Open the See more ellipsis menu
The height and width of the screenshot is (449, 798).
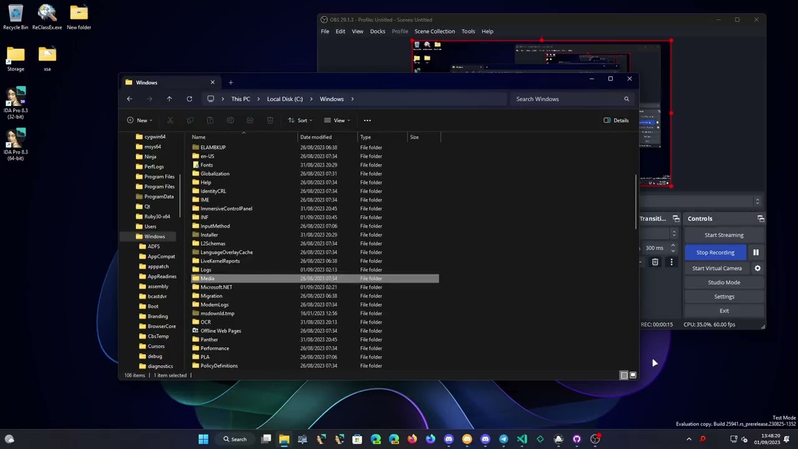[x=367, y=120]
